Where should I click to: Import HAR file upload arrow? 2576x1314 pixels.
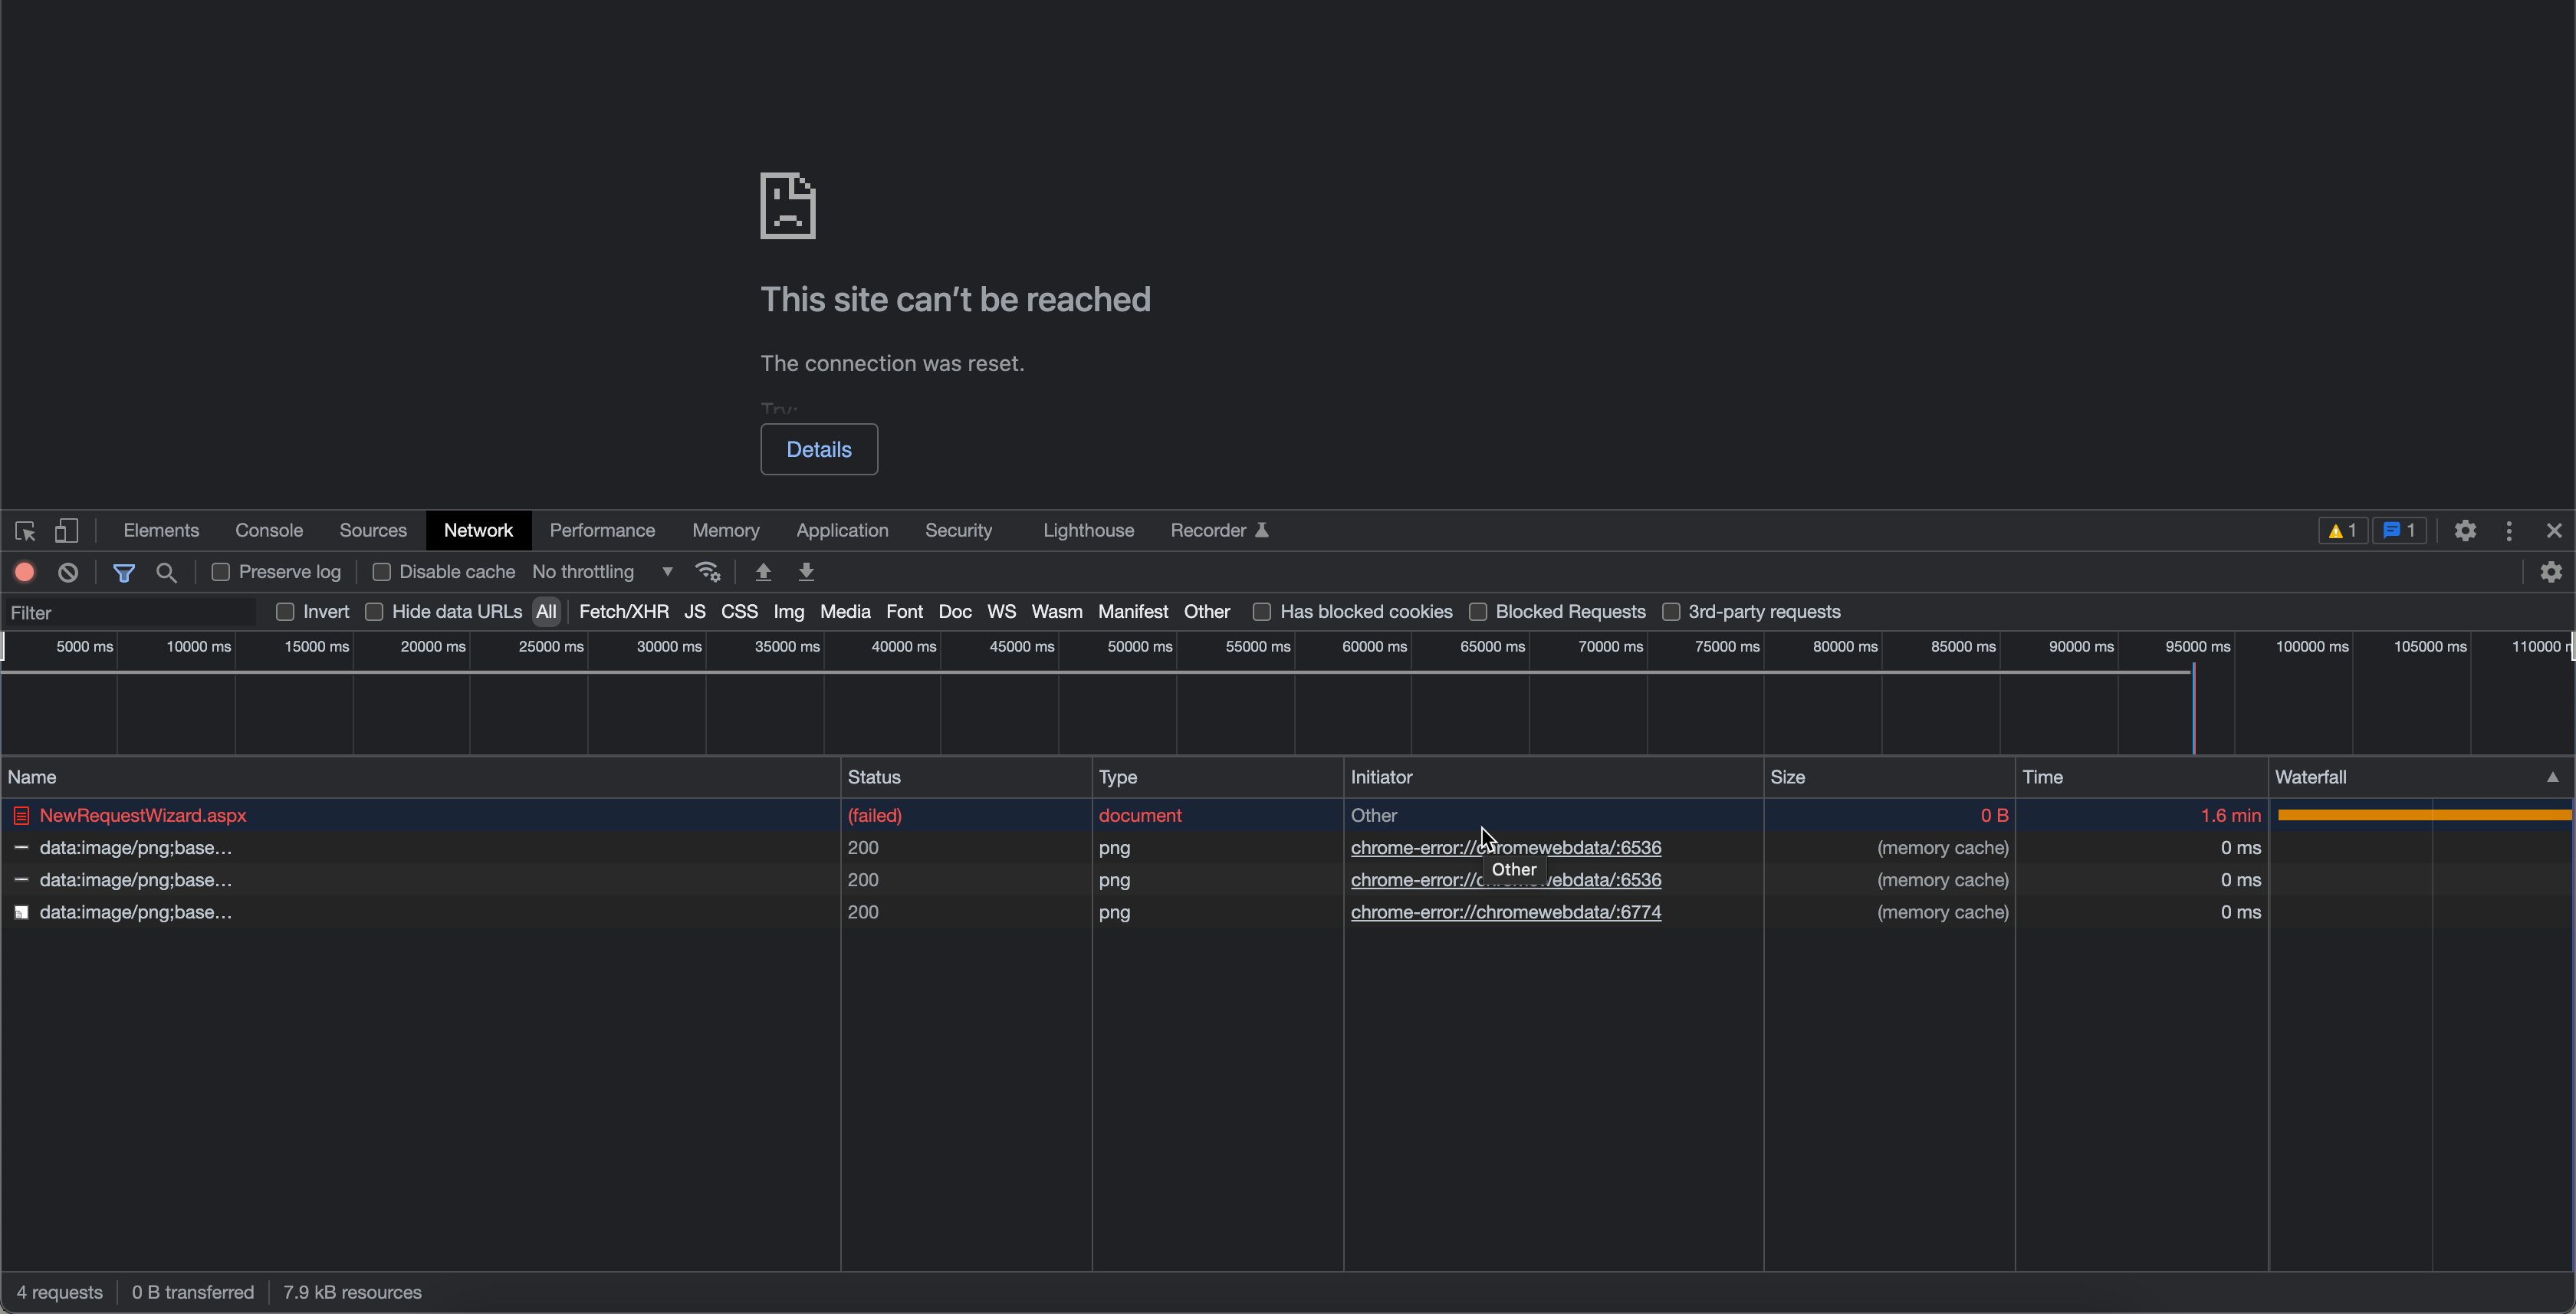pos(763,572)
